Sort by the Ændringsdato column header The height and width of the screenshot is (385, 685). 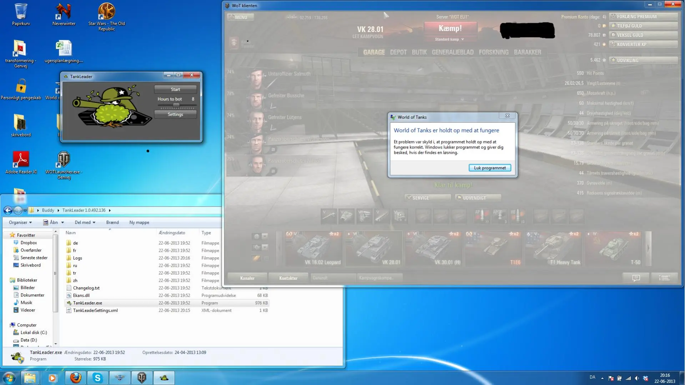click(x=172, y=233)
